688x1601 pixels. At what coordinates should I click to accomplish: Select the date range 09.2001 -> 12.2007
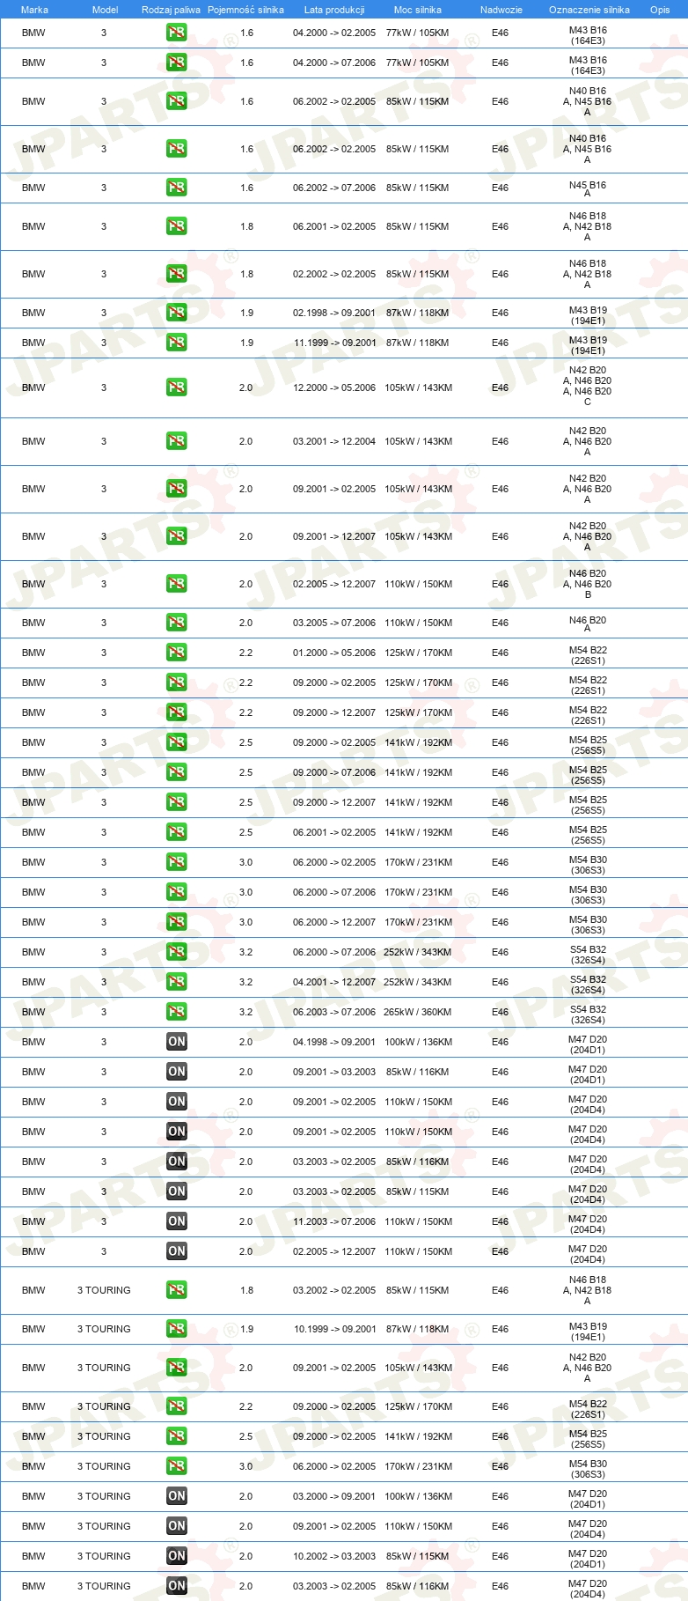tap(334, 536)
